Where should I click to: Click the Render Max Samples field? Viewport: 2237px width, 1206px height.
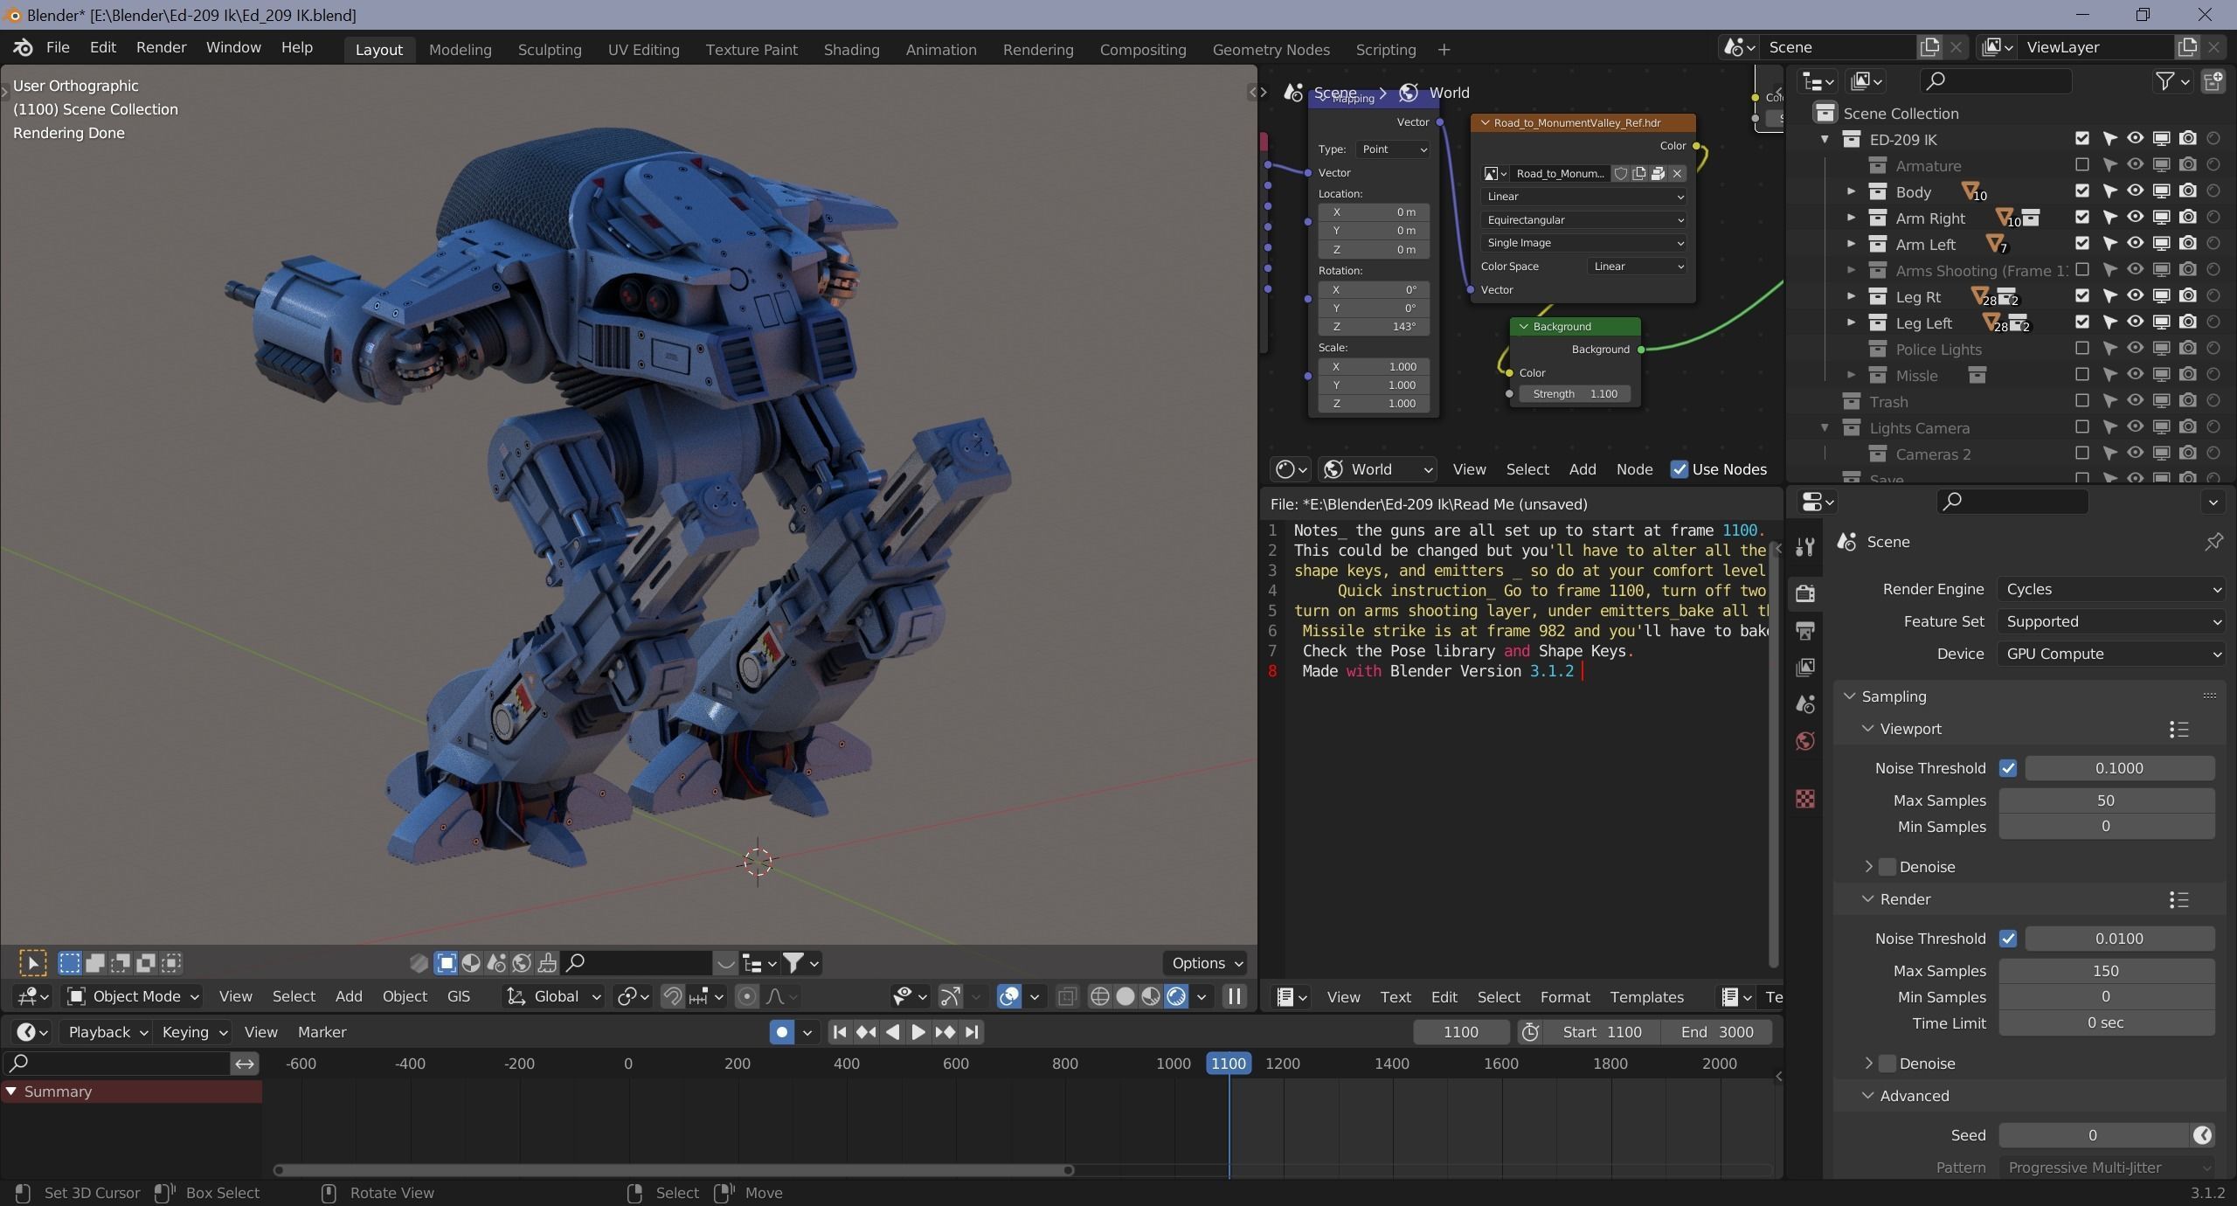(x=2106, y=971)
